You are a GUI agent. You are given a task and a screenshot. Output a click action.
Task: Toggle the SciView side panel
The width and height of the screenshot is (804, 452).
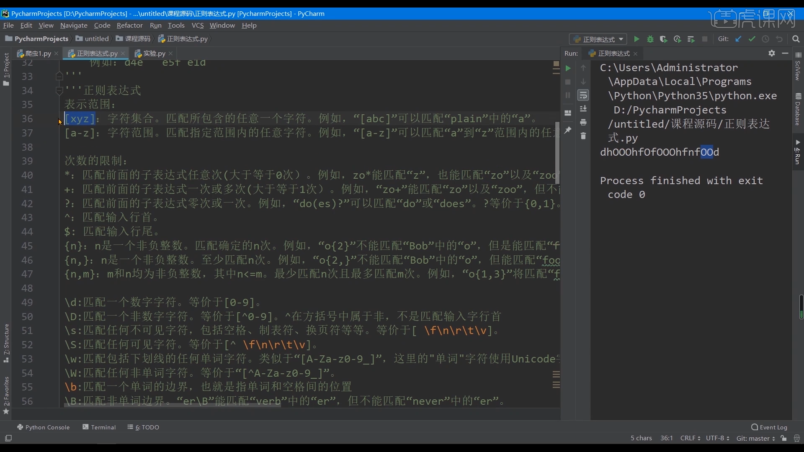click(798, 67)
